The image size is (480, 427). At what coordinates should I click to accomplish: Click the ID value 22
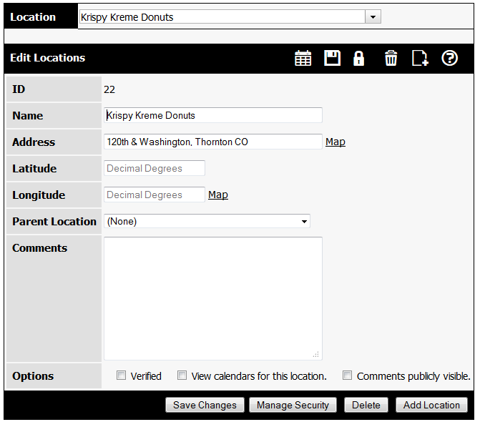pos(109,89)
